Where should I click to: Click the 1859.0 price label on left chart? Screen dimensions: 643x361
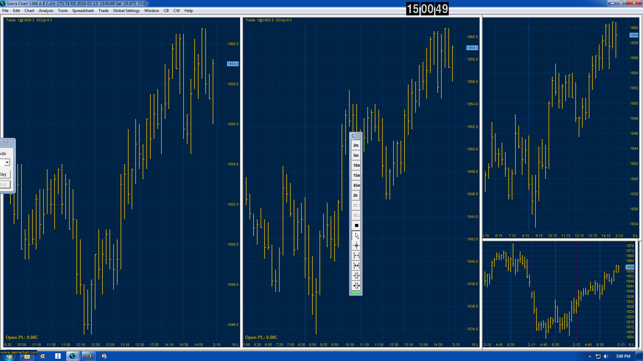coord(233,64)
